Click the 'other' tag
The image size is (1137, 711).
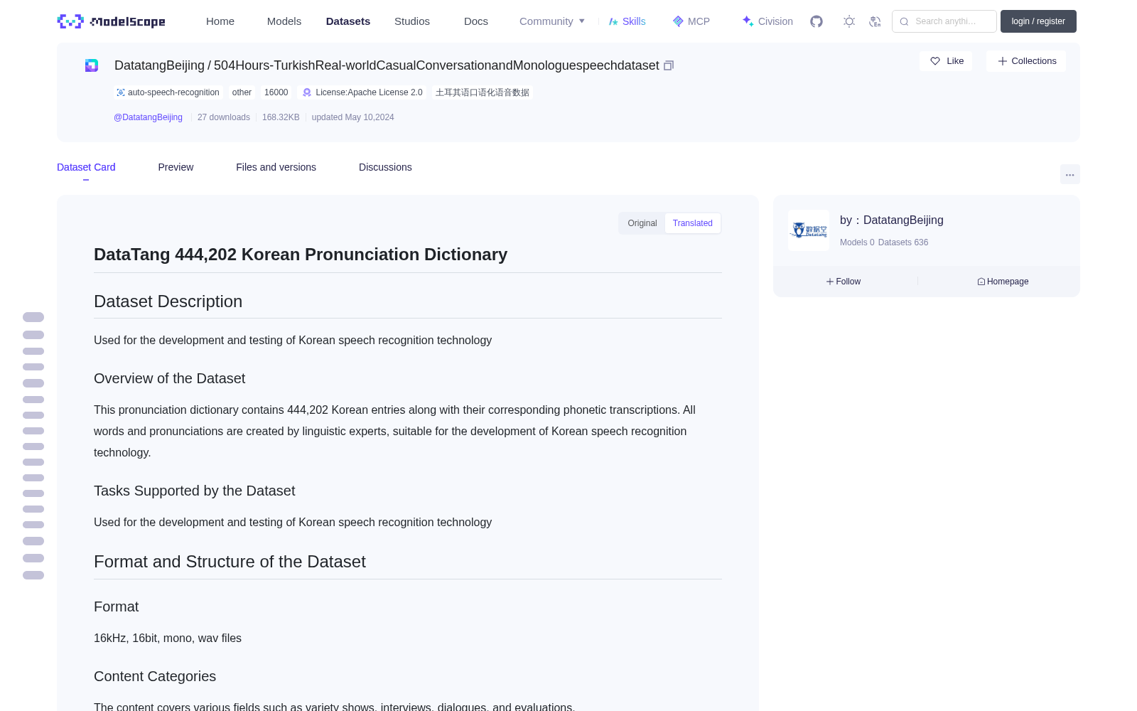click(242, 92)
